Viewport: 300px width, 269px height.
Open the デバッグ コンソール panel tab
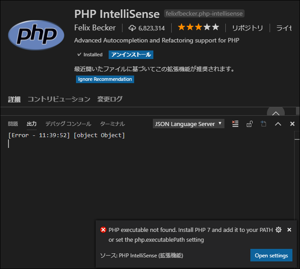click(68, 124)
